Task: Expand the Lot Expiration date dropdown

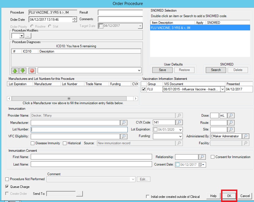Action: (181, 130)
